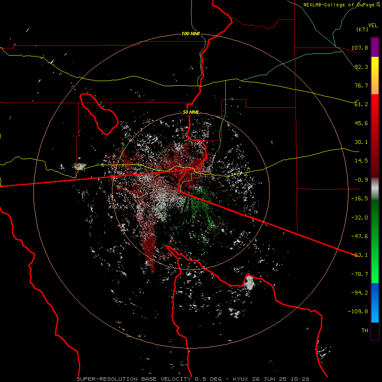This screenshot has width=382, height=382.
Task: Click the bright green segment of the color bar
Action: point(375,241)
